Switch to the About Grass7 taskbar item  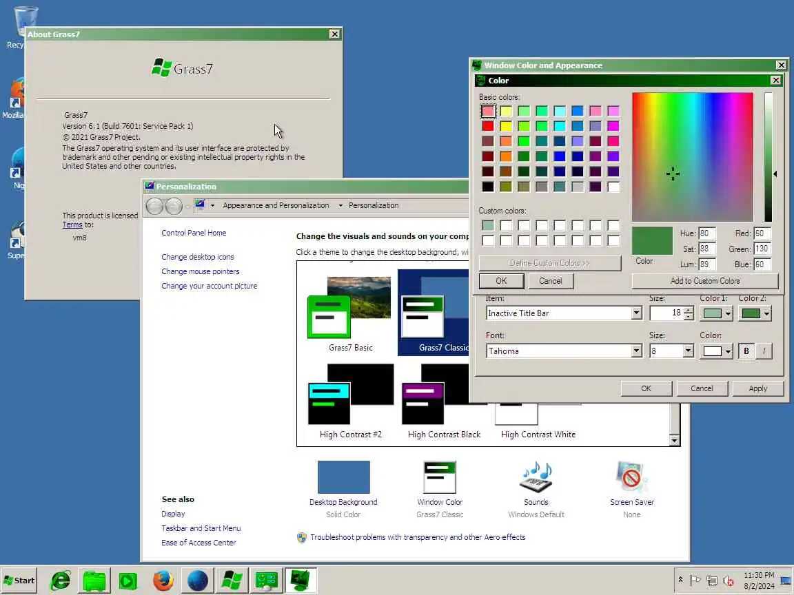tap(232, 581)
